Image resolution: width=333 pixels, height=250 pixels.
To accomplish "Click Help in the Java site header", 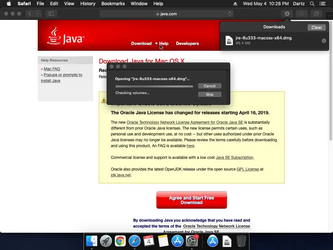I will [164, 43].
